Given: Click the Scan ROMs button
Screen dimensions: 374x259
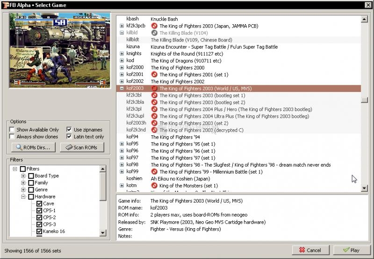Looking at the screenshot, I should 82,147.
